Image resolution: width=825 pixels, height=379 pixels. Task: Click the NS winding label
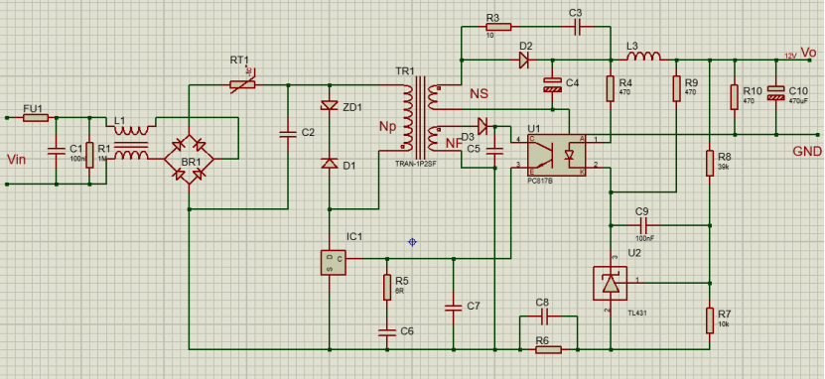(x=480, y=94)
